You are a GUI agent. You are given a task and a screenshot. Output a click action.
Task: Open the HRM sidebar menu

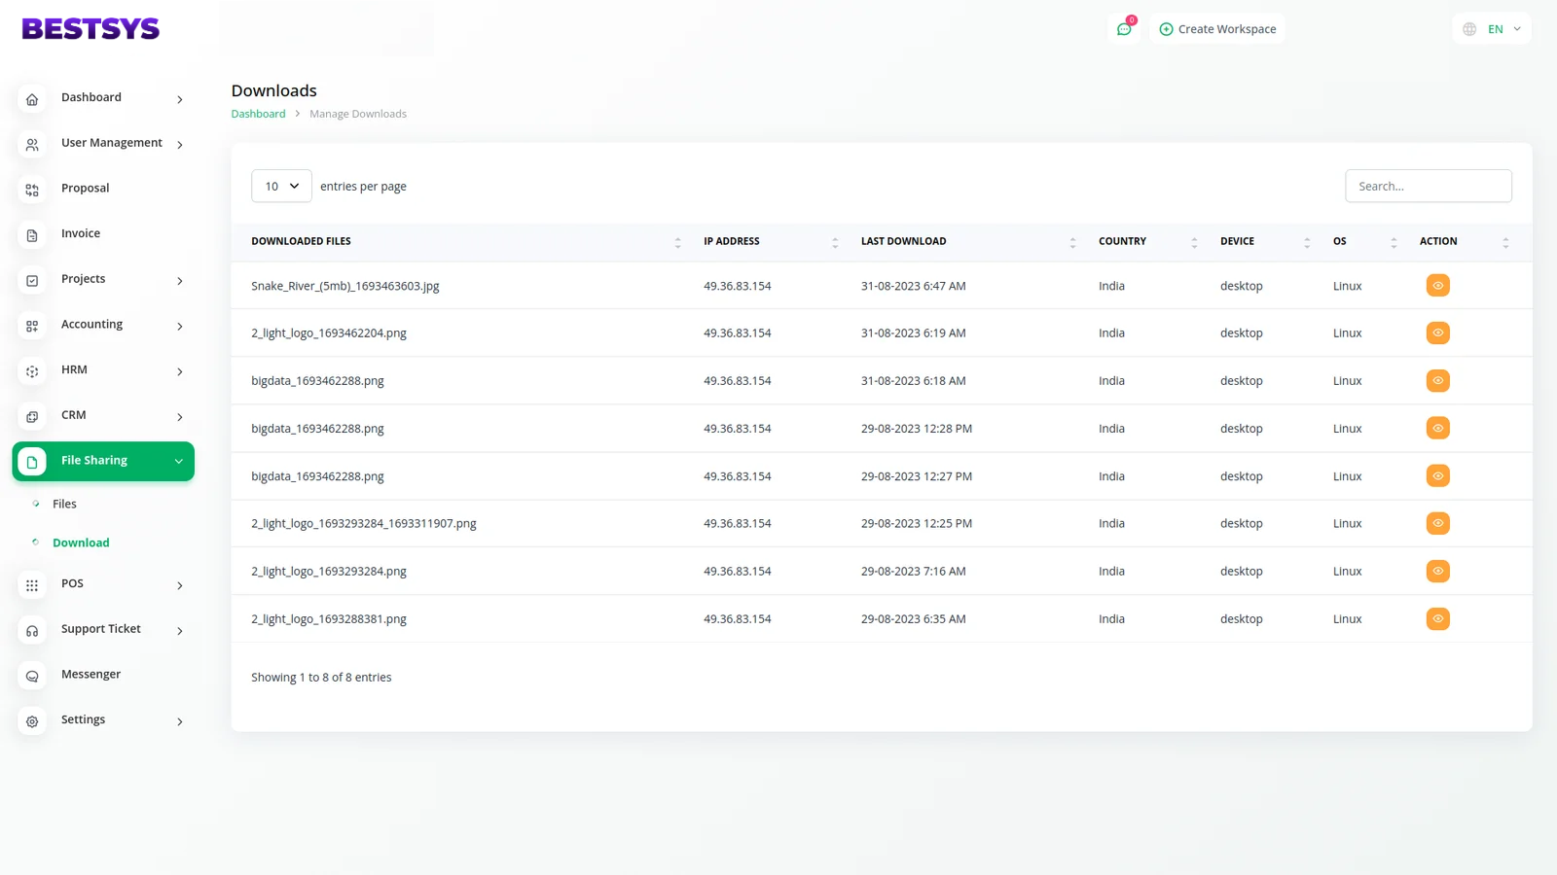(x=75, y=370)
